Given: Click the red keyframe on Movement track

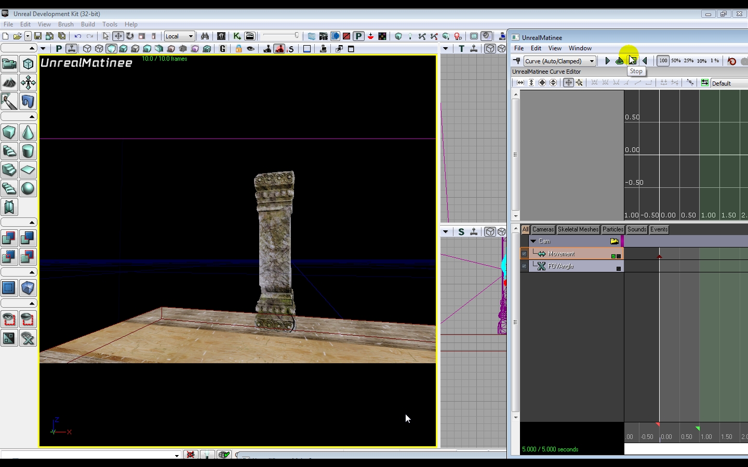Looking at the screenshot, I should tap(659, 256).
